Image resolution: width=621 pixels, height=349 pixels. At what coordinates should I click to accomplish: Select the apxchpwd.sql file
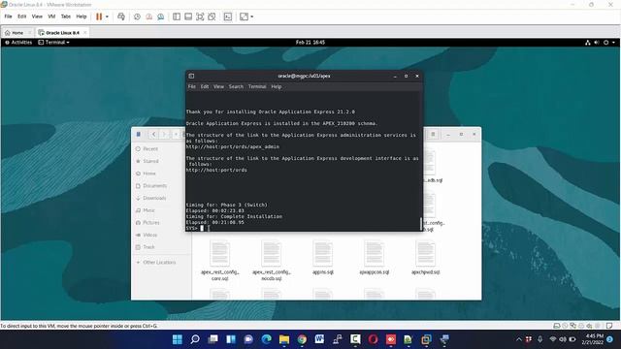click(426, 258)
